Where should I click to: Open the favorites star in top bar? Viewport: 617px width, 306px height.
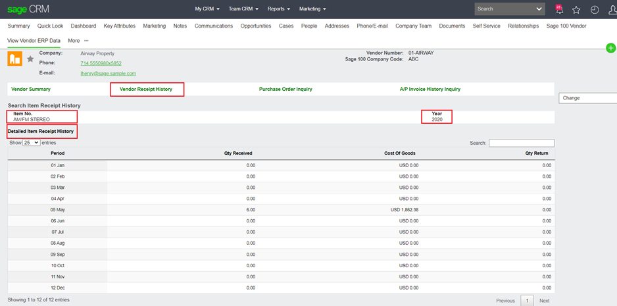576,10
